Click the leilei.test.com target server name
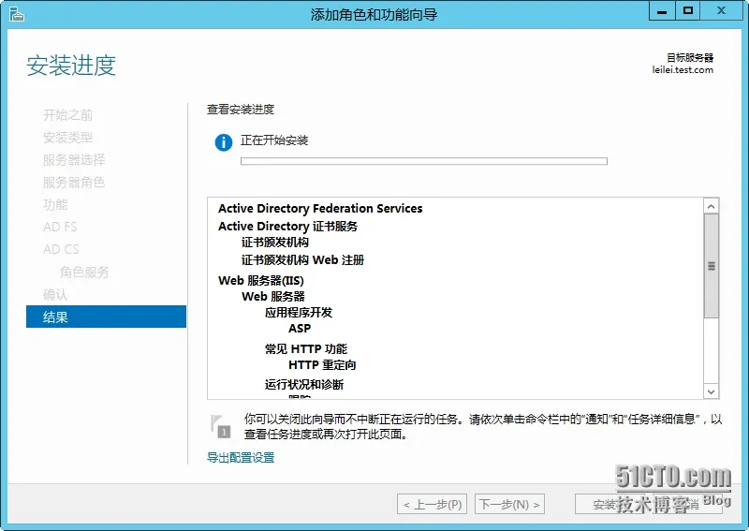The height and width of the screenshot is (531, 749). coord(683,70)
